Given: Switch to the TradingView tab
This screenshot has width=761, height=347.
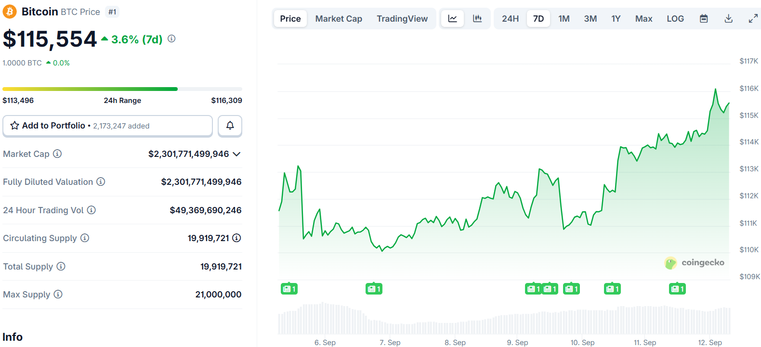Looking at the screenshot, I should coord(402,19).
